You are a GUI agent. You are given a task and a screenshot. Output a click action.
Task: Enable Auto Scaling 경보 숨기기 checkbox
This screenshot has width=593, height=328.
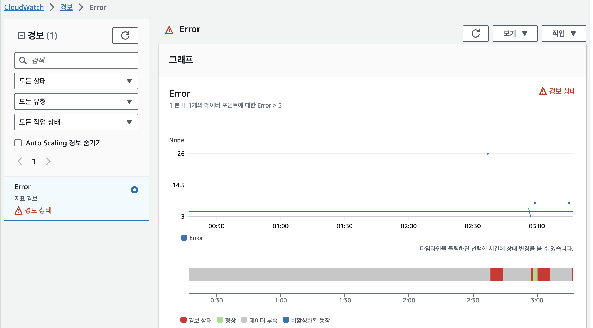tap(18, 143)
